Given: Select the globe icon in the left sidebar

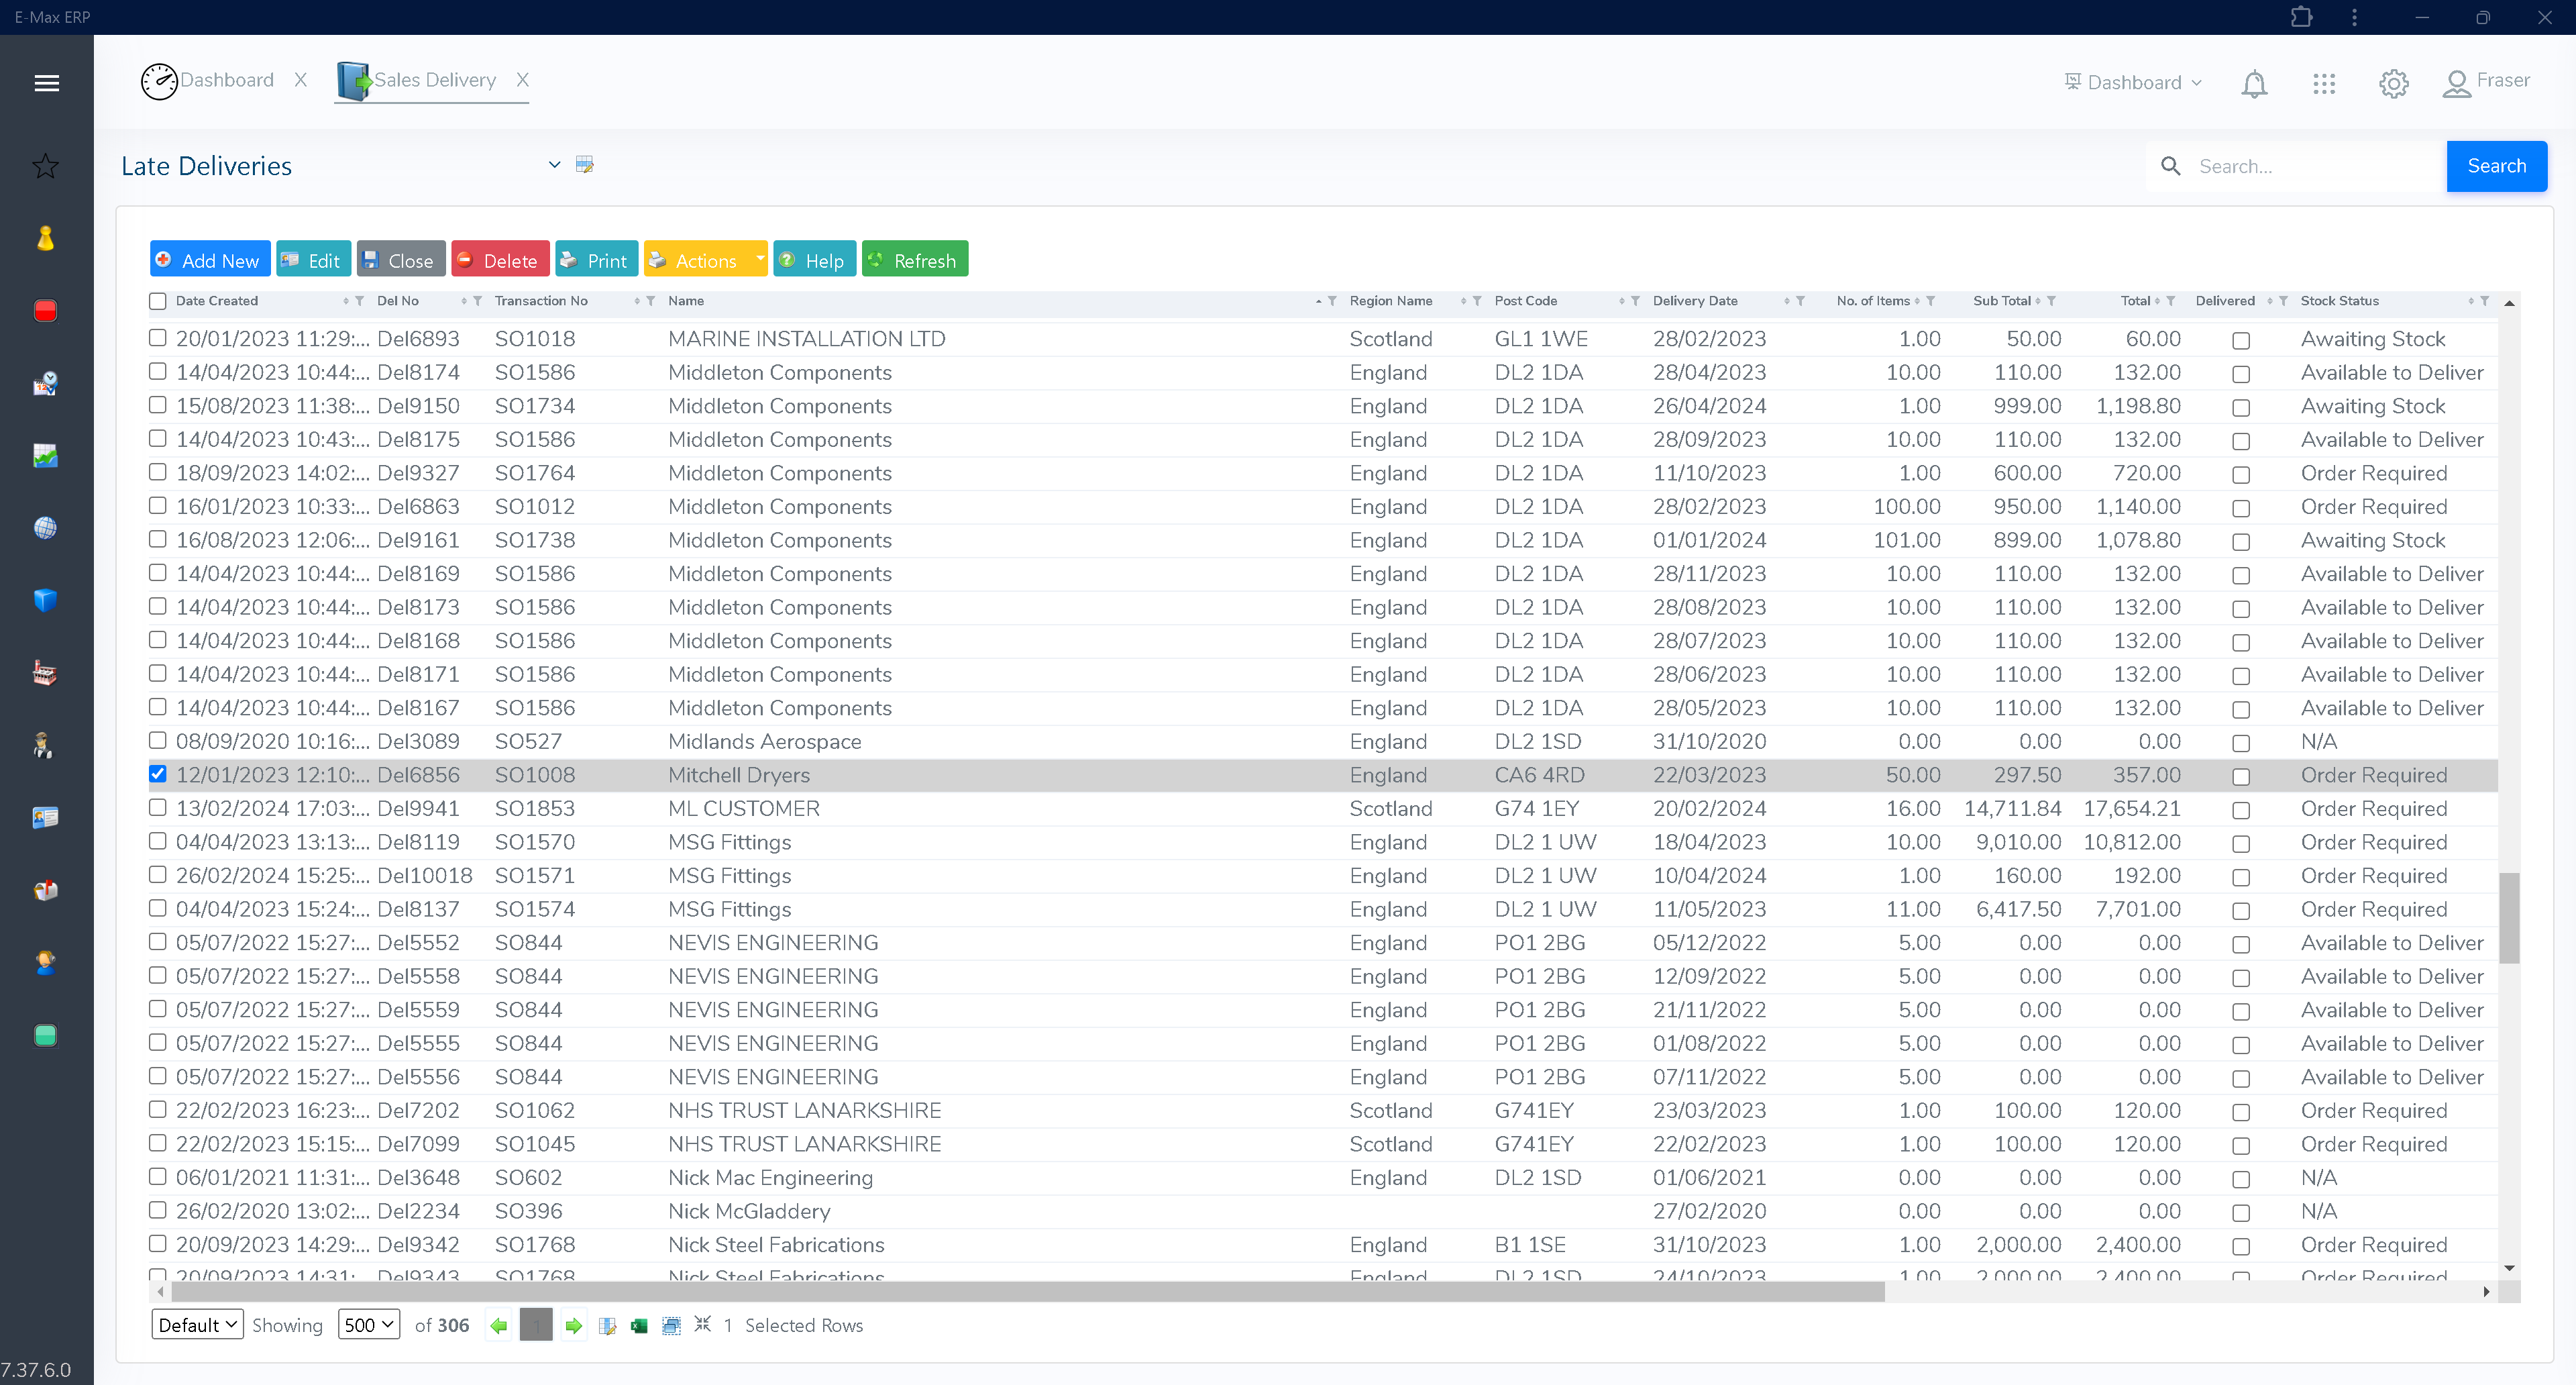Looking at the screenshot, I should click(46, 528).
